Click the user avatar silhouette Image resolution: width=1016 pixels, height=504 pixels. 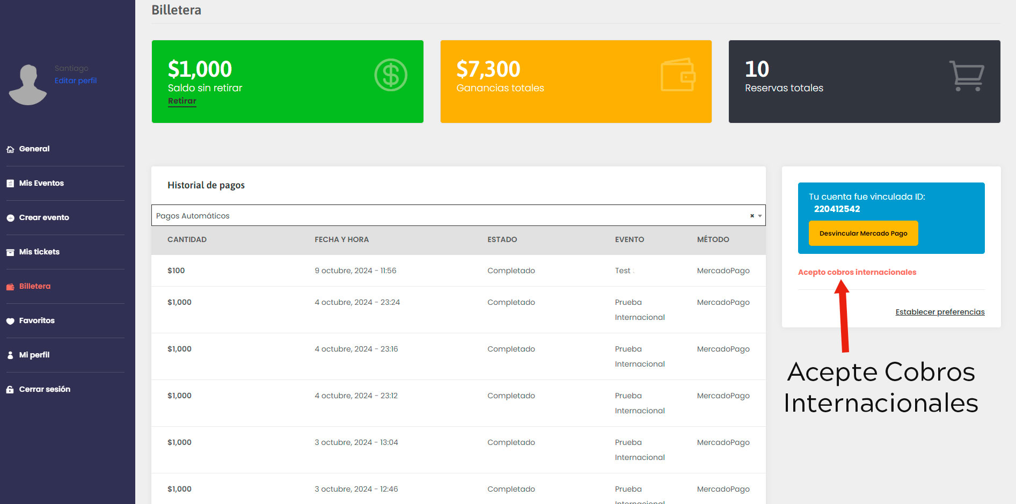pos(28,85)
